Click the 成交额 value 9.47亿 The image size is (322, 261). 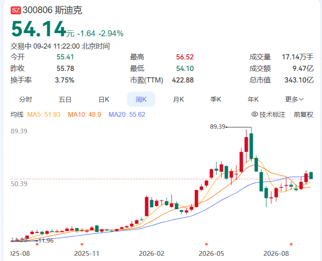[x=303, y=69]
